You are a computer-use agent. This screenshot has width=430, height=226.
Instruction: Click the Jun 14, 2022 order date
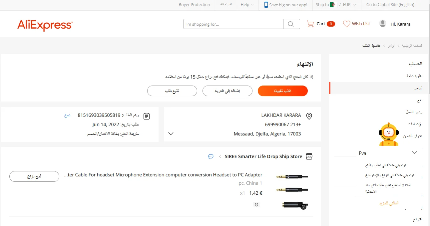(106, 124)
